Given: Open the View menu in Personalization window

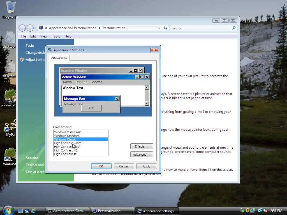Looking at the screenshot, I should 44,36.
